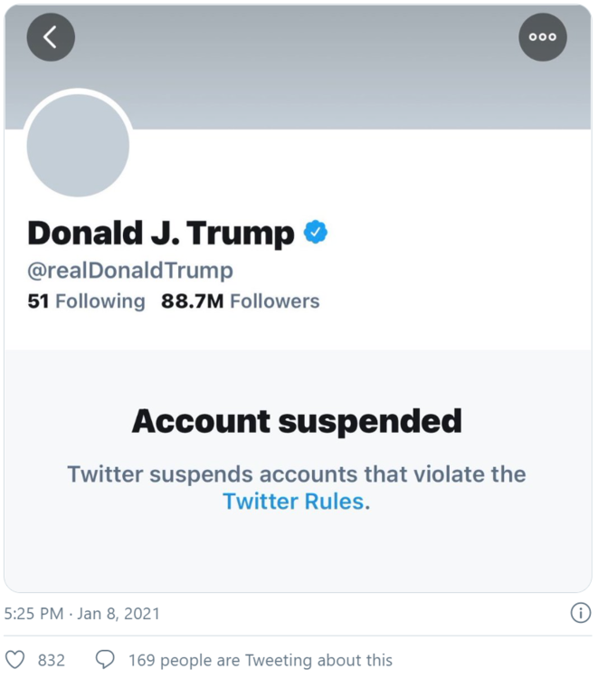The height and width of the screenshot is (679, 598).
Task: Click the blue verified badge
Action: 315,233
